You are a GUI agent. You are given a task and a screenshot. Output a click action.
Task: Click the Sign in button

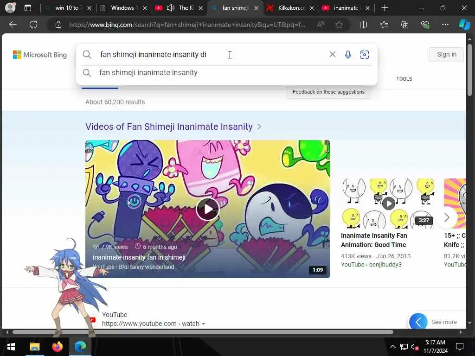point(447,55)
